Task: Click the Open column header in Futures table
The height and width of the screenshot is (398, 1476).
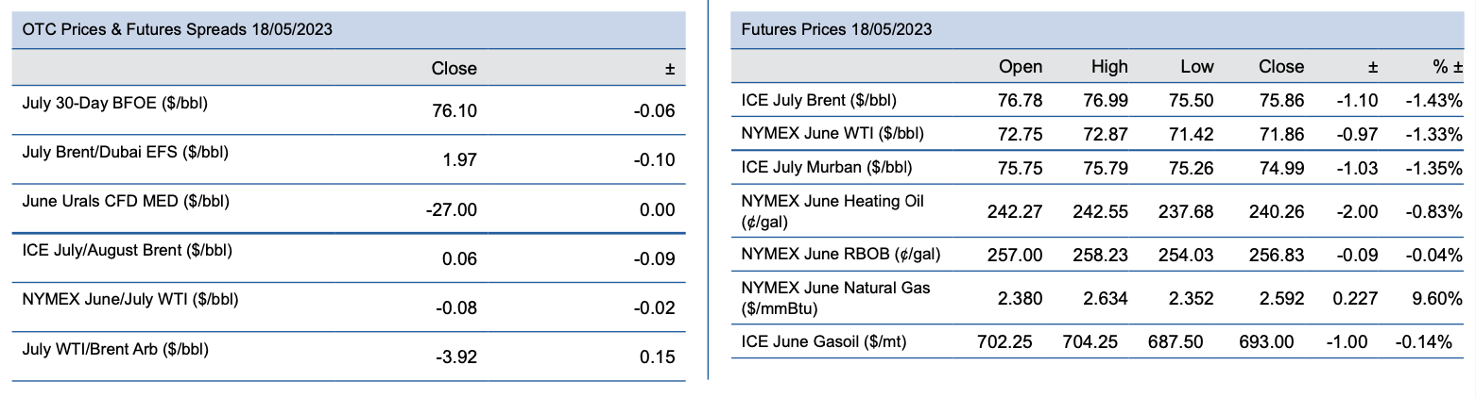Action: coord(1021,67)
